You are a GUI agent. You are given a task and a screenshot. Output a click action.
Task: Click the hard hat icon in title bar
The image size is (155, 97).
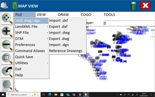(x=4, y=5)
